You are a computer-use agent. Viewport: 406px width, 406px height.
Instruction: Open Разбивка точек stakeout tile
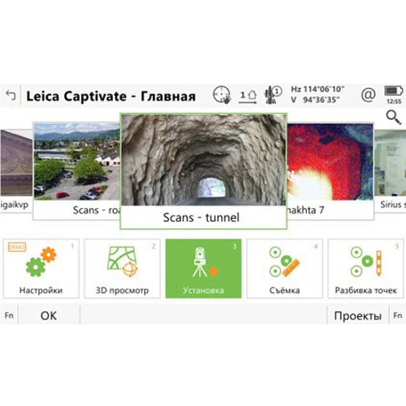[365, 269]
